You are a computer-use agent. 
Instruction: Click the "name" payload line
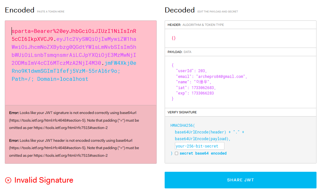click(x=193, y=82)
